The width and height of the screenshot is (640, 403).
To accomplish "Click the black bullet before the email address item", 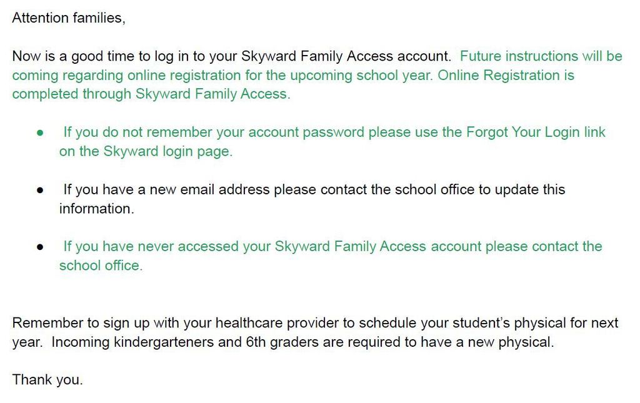I will point(40,190).
